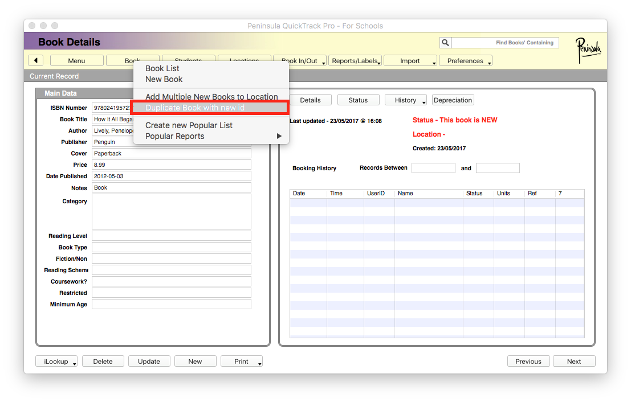The width and height of the screenshot is (631, 402).
Task: Switch to the Details tab
Action: click(x=310, y=100)
